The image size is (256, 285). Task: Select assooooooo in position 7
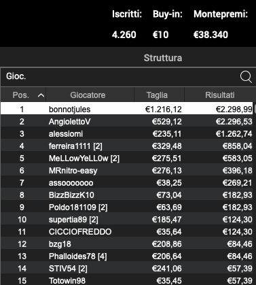tap(126, 183)
